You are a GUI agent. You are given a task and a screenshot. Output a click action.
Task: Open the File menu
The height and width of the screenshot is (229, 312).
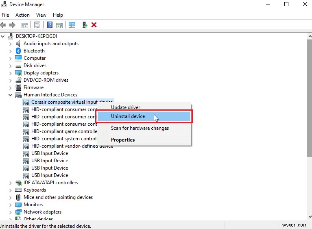(5, 15)
